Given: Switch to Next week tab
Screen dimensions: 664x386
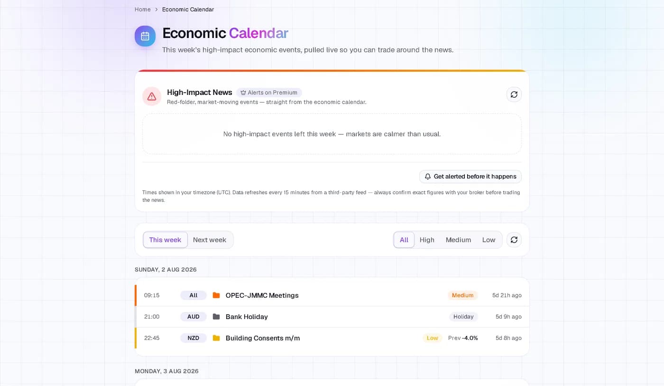Looking at the screenshot, I should click(210, 240).
